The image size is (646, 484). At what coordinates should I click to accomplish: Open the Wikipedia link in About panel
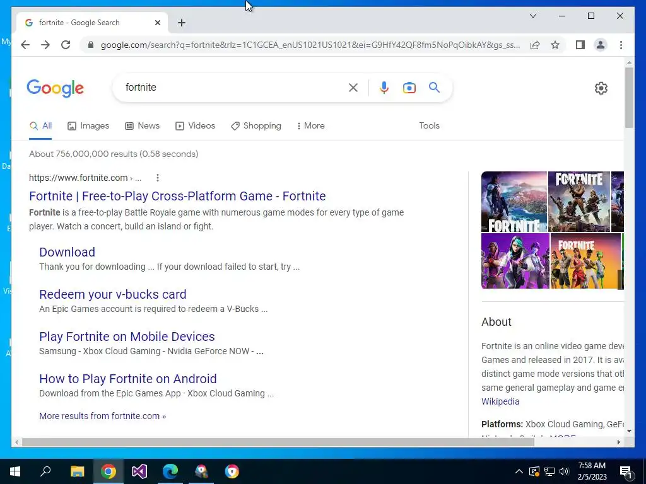[500, 401]
